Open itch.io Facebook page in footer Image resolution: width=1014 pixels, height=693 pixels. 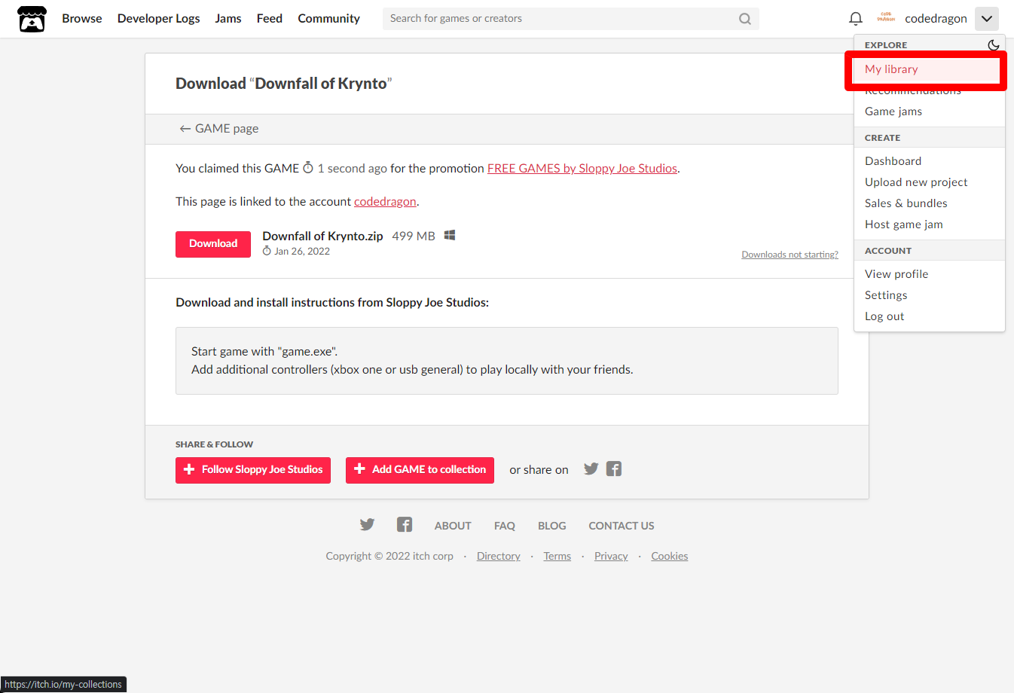click(405, 525)
